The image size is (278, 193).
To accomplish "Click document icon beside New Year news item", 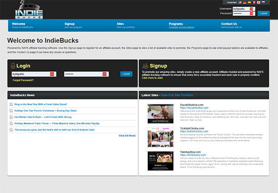I will point(11,104).
